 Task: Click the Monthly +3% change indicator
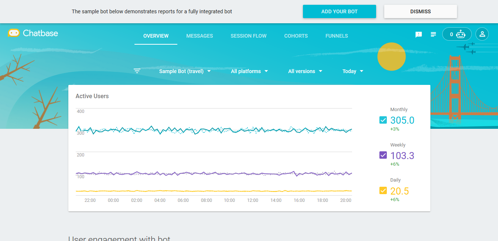395,129
